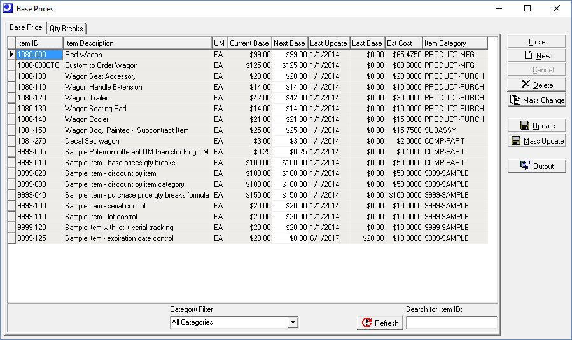Click the Est Cost column header
Viewport: 572px width, 340px height.
pyautogui.click(x=404, y=43)
